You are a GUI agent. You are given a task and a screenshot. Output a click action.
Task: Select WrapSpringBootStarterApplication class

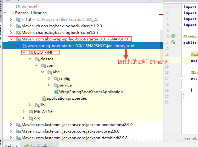pyautogui.click(x=91, y=92)
